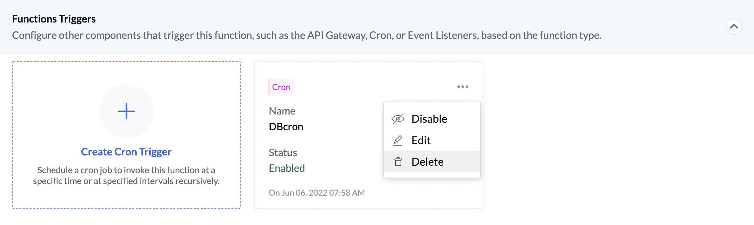
Task: Collapse the Functions Triggers section chevron
Action: (x=733, y=27)
